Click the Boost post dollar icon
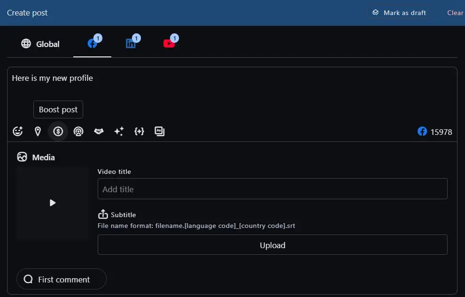 tap(58, 131)
